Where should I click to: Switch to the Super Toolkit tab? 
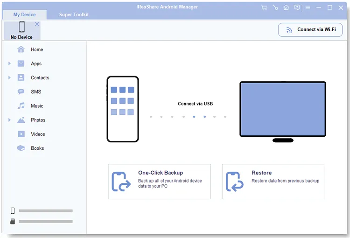74,15
